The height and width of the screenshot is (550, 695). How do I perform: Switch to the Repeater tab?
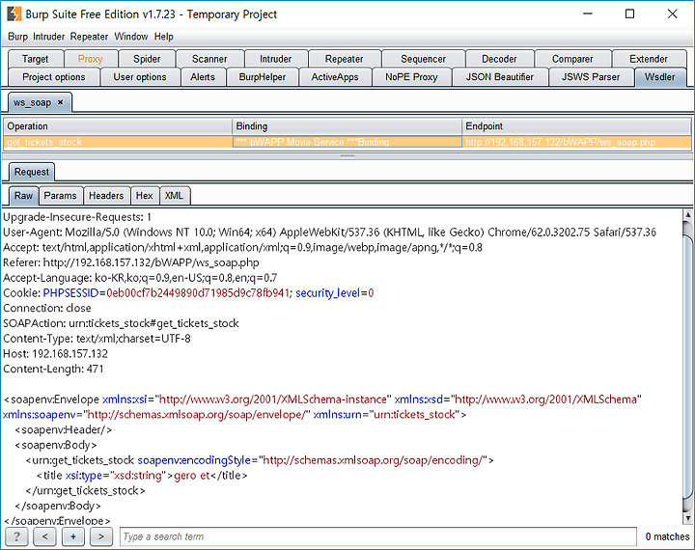pos(344,59)
